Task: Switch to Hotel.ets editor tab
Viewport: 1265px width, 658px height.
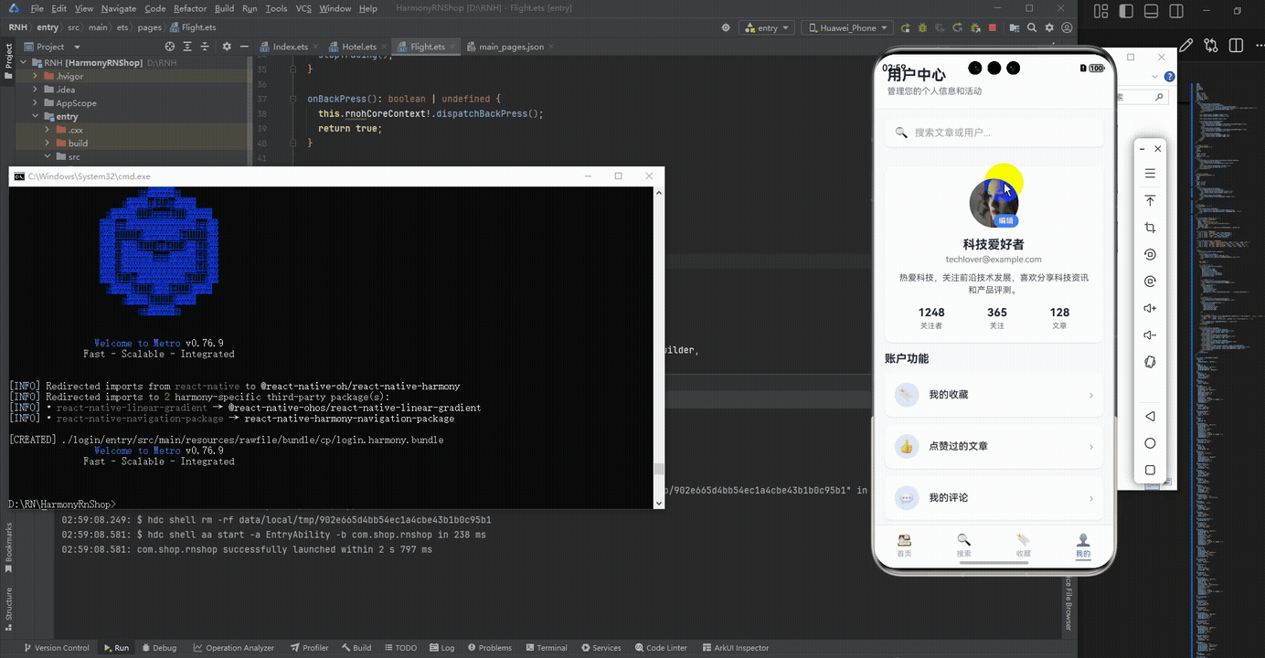Action: [x=358, y=47]
